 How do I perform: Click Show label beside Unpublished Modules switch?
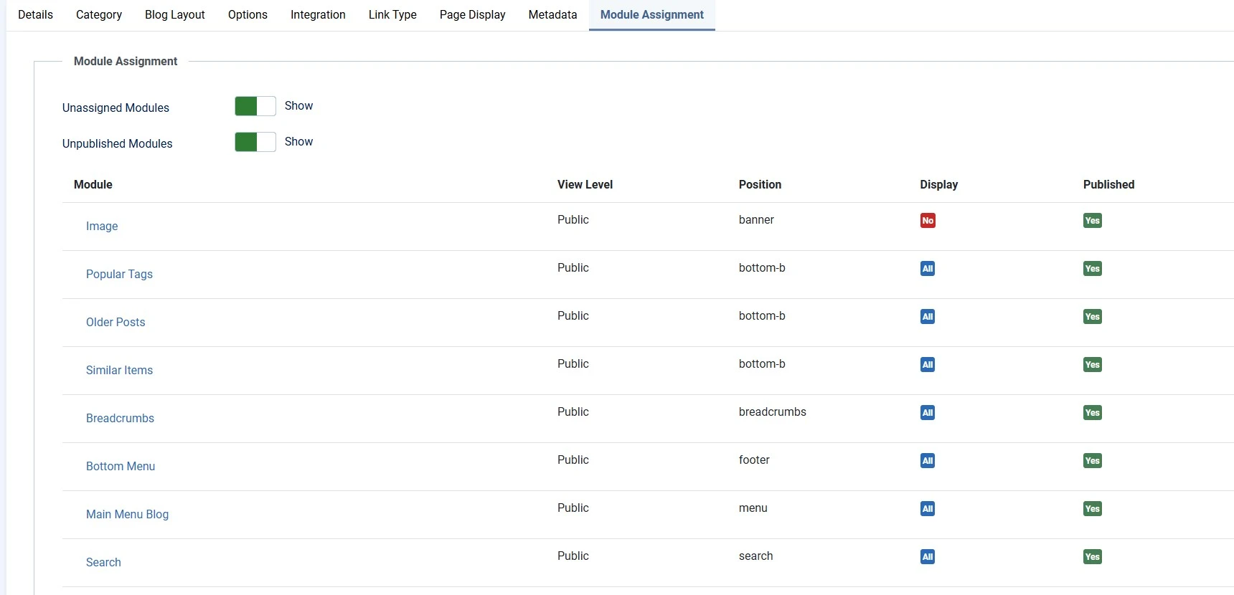pyautogui.click(x=298, y=142)
